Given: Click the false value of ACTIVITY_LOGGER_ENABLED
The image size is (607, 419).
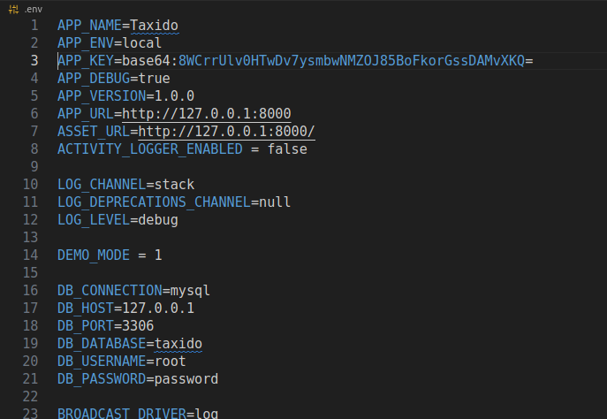Looking at the screenshot, I should [x=288, y=149].
